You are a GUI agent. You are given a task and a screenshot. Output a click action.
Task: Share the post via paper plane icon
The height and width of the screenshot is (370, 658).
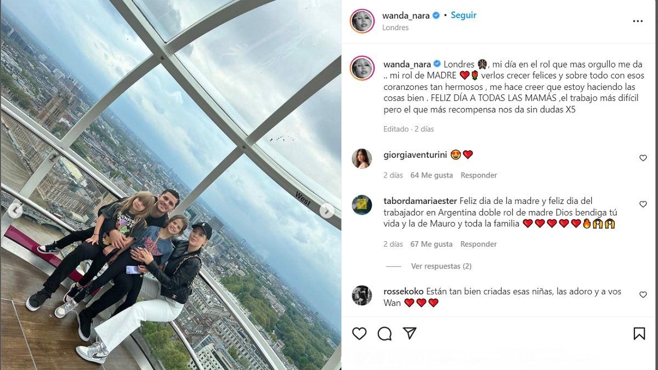(410, 333)
